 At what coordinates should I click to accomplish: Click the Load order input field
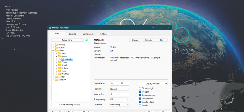coord(119,94)
